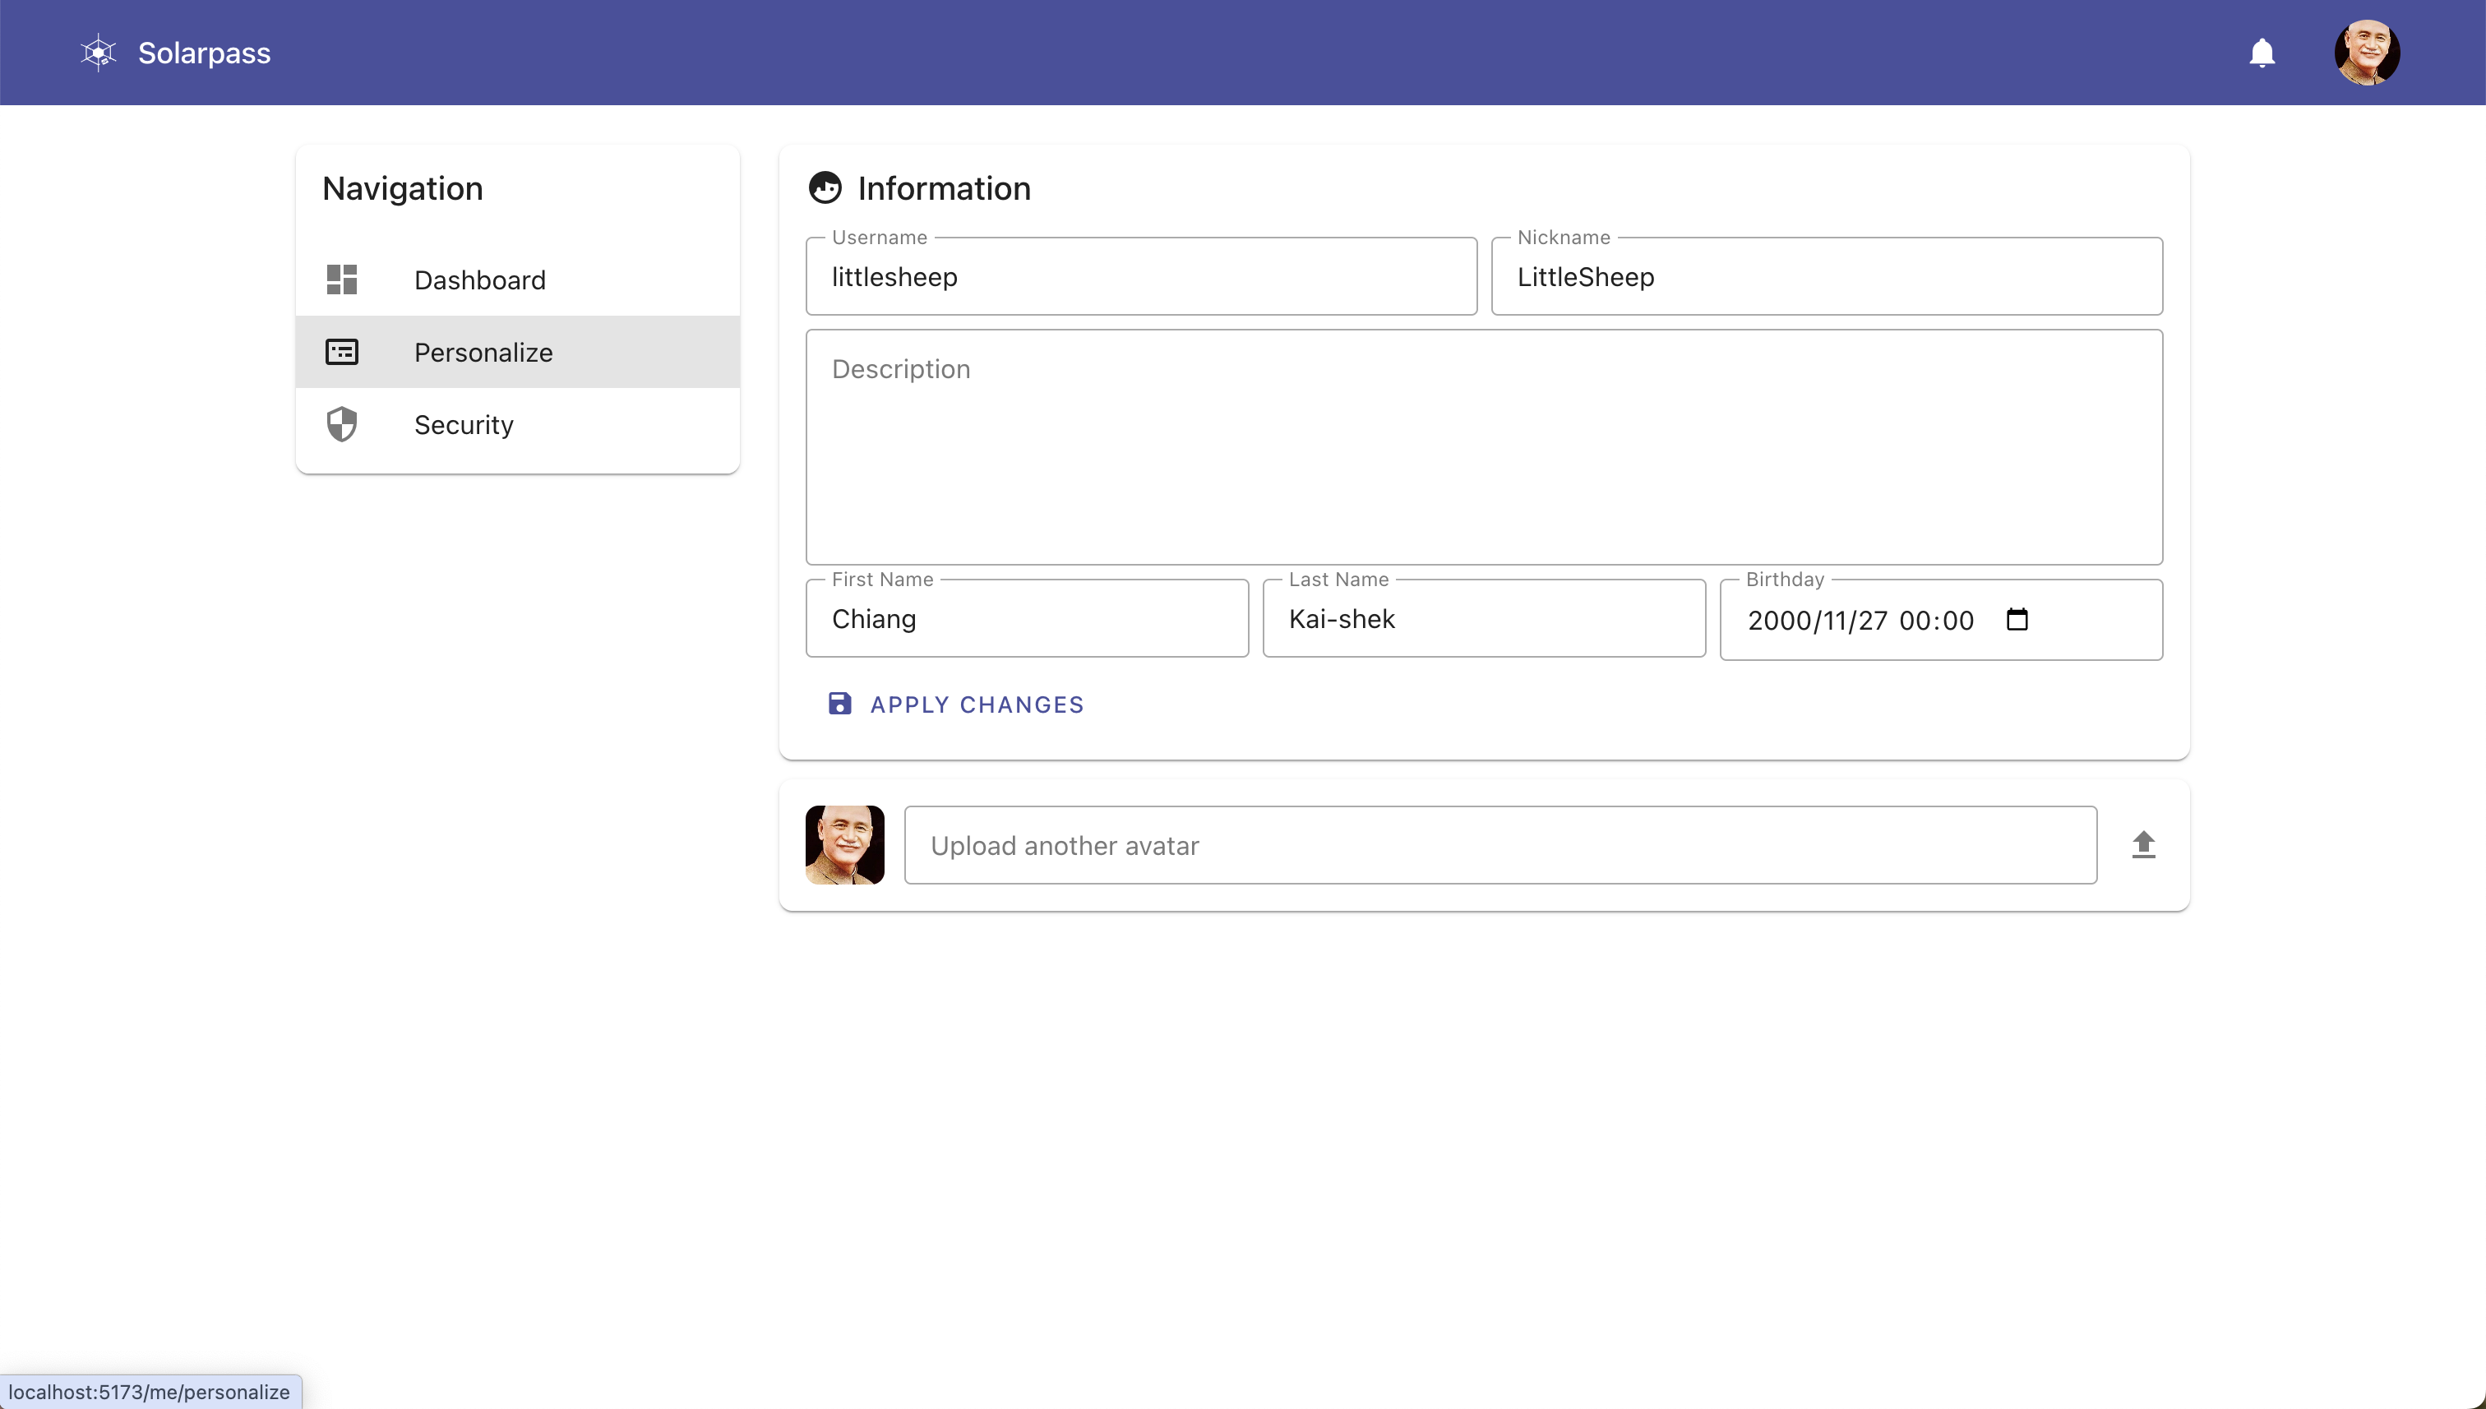Click the Solarpass title link
Viewport: 2486px width, 1409px height.
[204, 53]
